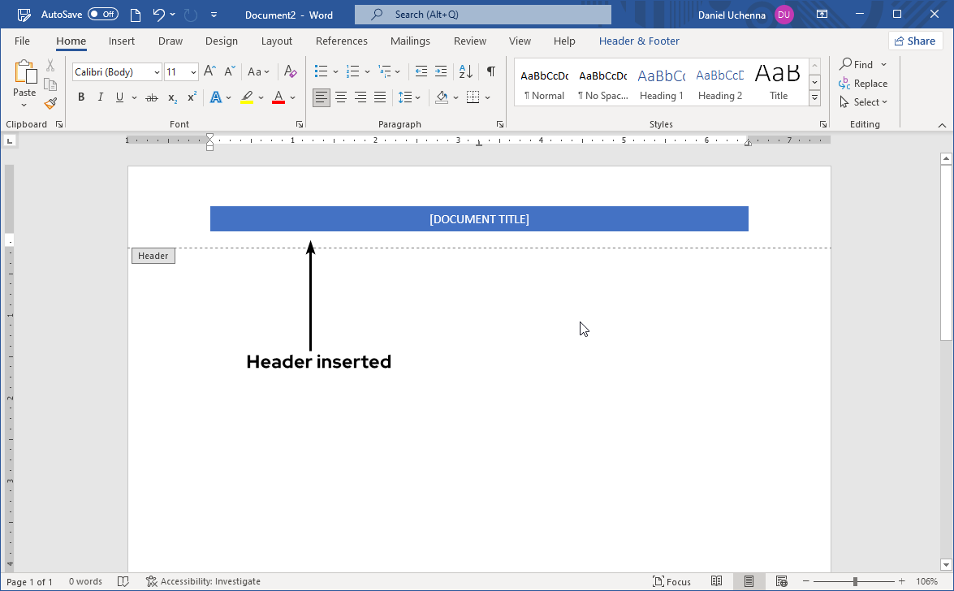Apply subscript using the Subscript icon
This screenshot has width=954, height=591.
[x=171, y=97]
